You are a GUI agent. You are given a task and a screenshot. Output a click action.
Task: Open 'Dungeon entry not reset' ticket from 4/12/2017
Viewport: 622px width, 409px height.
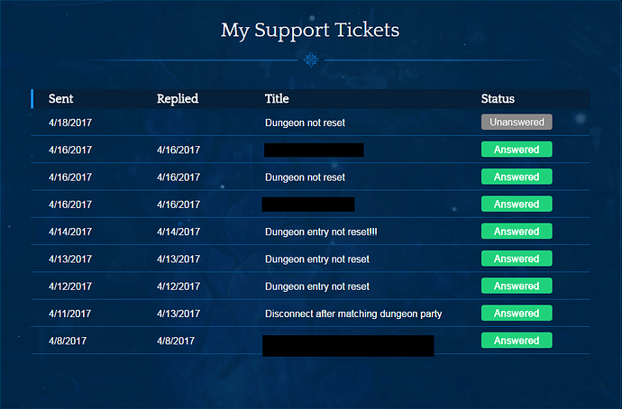point(316,286)
